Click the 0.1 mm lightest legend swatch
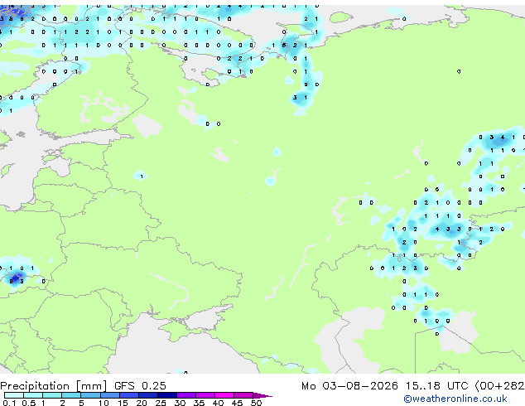 [14, 395]
